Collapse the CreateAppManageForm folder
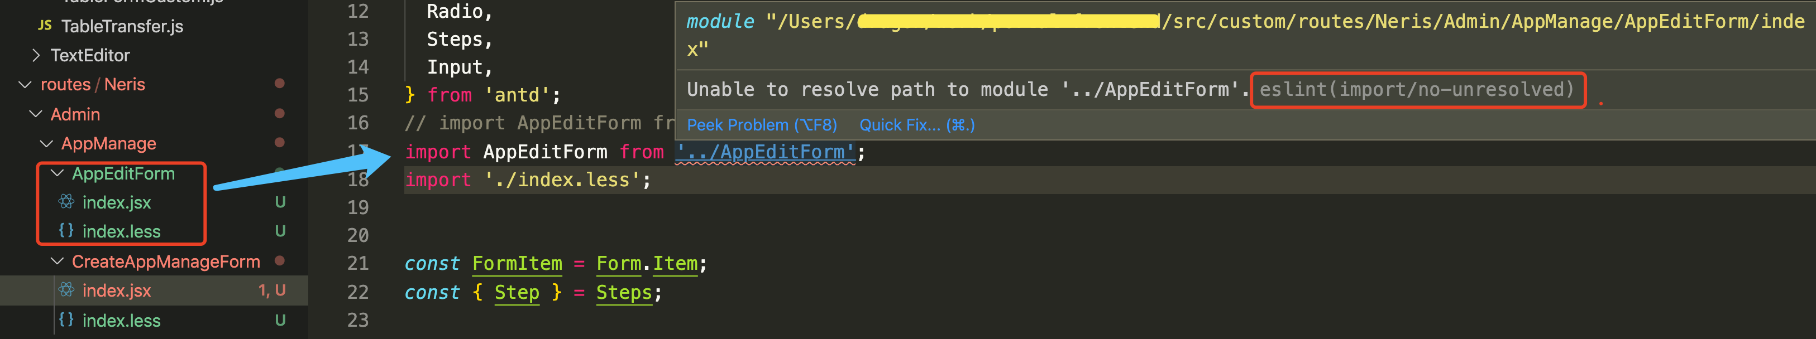 click(x=57, y=261)
